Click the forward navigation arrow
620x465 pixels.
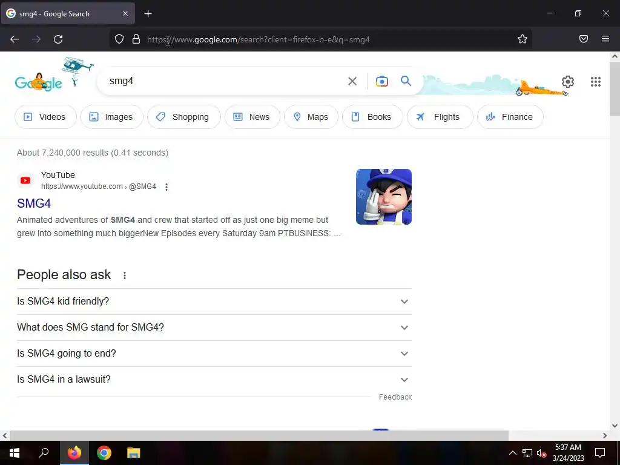tap(36, 39)
